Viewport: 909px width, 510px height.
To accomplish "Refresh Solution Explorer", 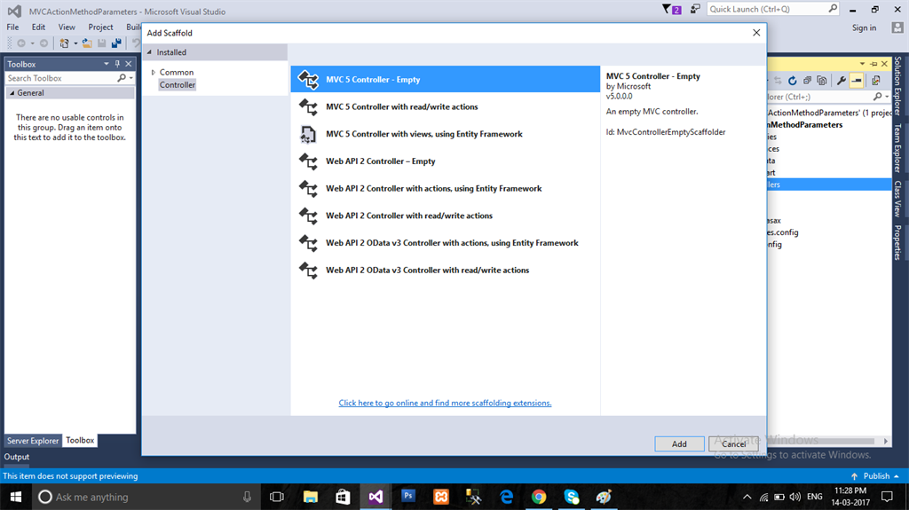I will click(793, 81).
